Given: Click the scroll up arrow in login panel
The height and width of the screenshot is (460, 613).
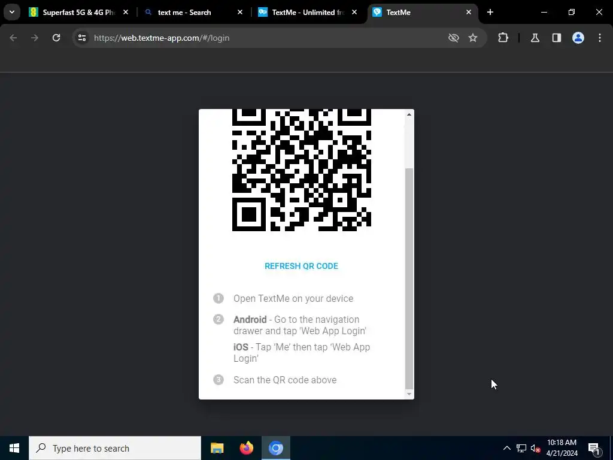Looking at the screenshot, I should click(x=409, y=114).
